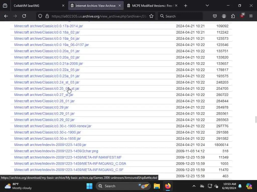This screenshot has width=257, height=192.
Task: Open c0.0.18a_02.jar link
Action: (47, 32)
